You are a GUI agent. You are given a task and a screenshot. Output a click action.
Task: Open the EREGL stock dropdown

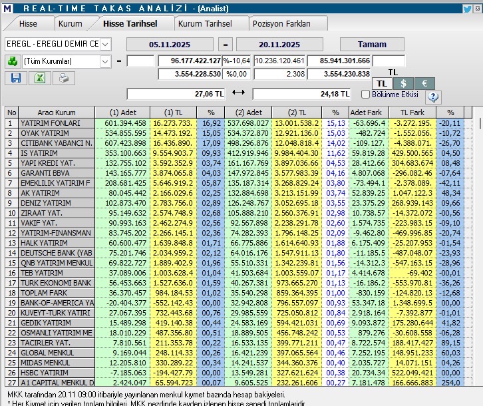(x=106, y=45)
